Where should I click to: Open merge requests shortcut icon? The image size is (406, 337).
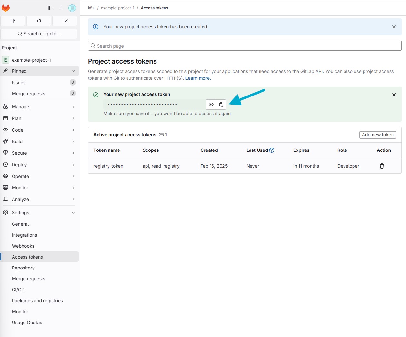point(39,21)
